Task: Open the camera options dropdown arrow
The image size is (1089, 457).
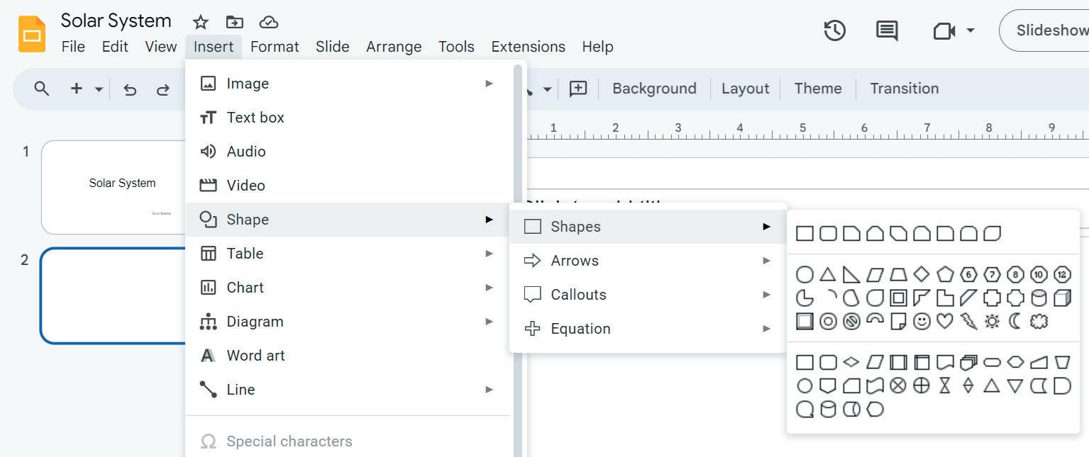Action: [971, 30]
